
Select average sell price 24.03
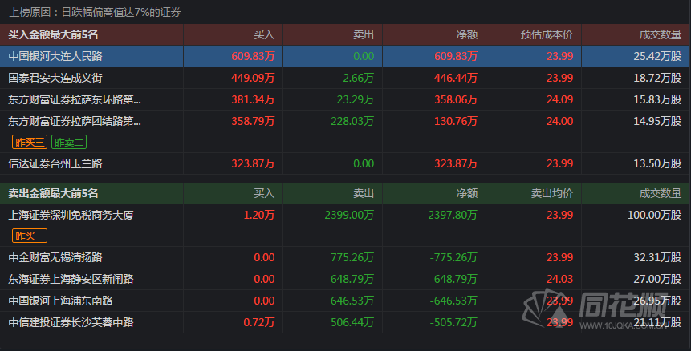(x=559, y=279)
